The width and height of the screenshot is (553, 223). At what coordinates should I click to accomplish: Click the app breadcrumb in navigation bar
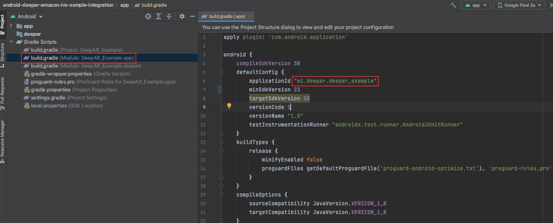click(x=124, y=5)
